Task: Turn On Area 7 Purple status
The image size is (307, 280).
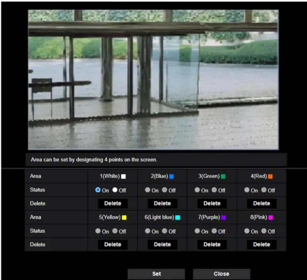Action: point(197,231)
